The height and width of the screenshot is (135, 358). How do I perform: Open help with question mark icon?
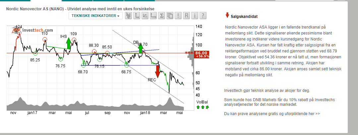pos(203,16)
